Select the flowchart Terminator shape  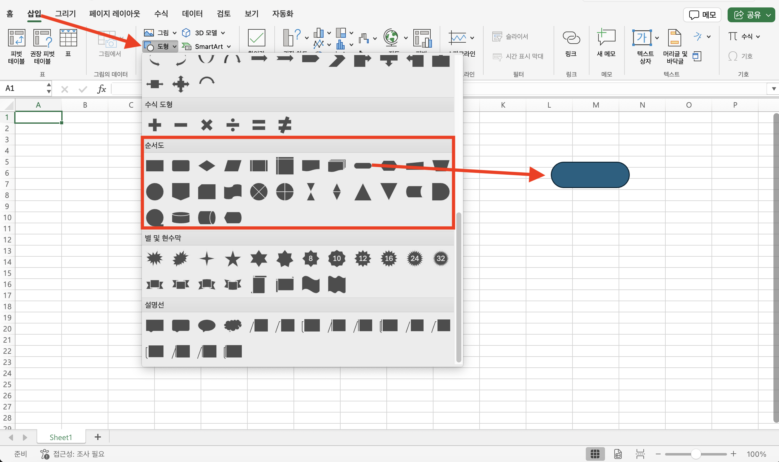click(x=363, y=166)
